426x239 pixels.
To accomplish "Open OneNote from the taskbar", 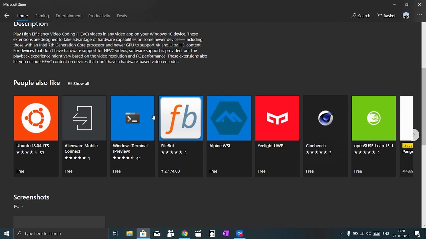I will click(x=226, y=233).
